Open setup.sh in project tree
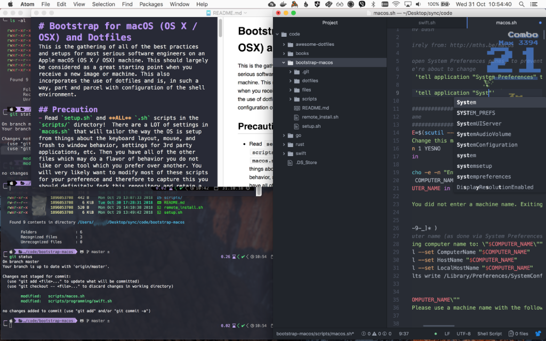 point(311,126)
